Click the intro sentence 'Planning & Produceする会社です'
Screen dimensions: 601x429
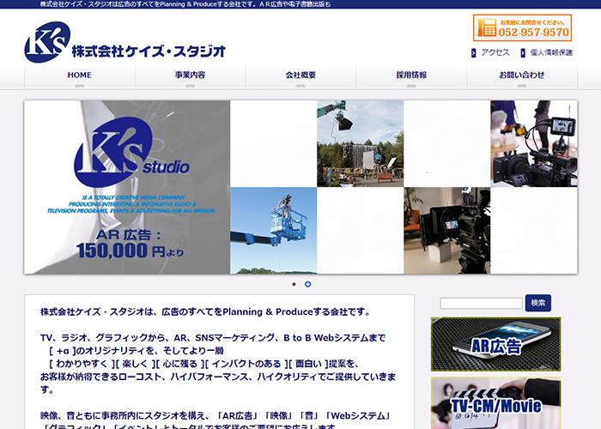tap(296, 311)
